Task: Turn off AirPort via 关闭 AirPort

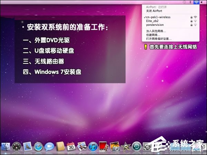Action: tap(154, 11)
